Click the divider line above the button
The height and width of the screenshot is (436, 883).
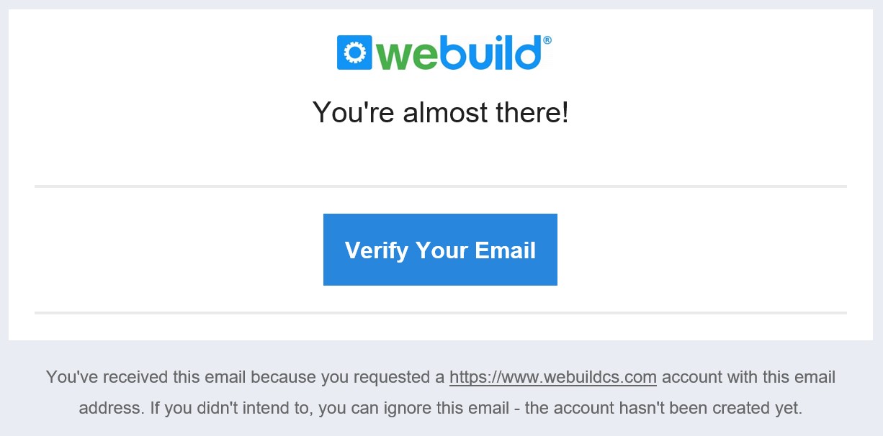point(441,186)
